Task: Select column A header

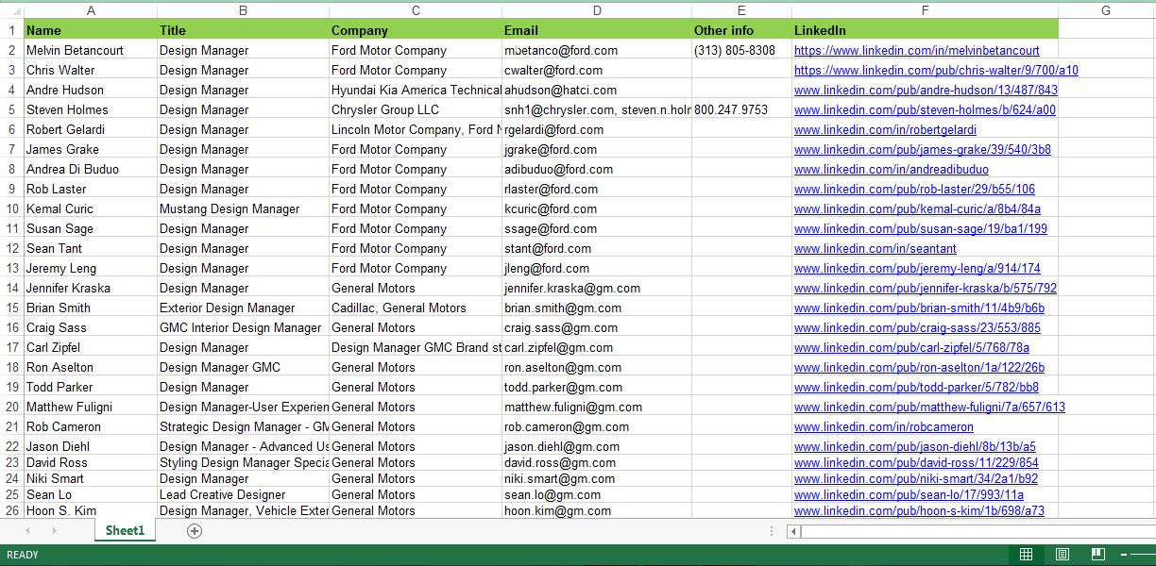Action: [91, 10]
